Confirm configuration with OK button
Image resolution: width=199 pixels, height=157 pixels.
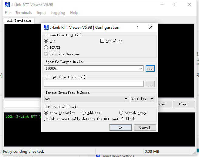tap(120, 127)
